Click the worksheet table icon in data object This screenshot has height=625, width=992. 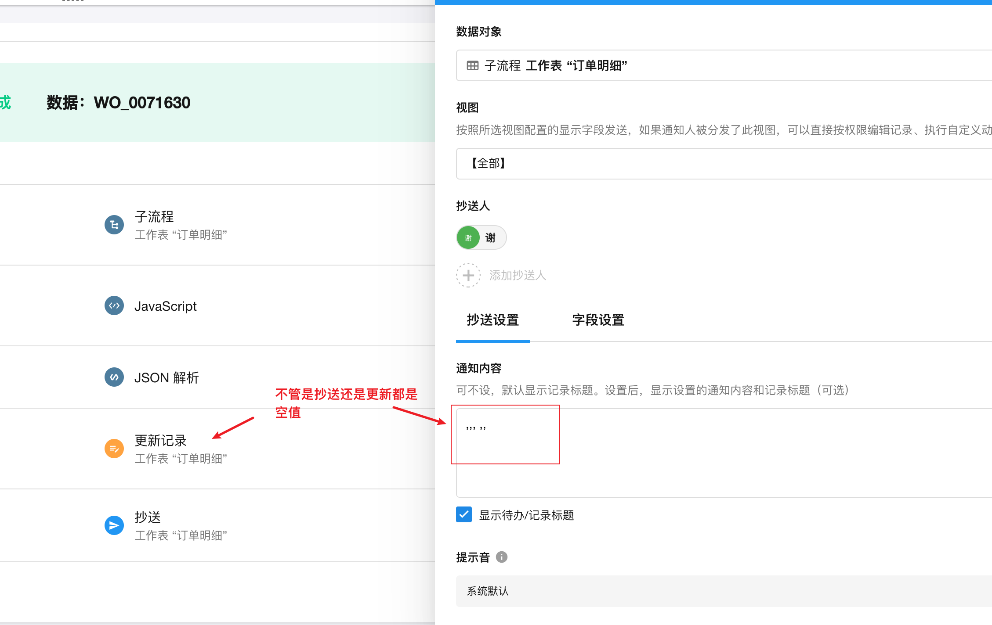[473, 66]
